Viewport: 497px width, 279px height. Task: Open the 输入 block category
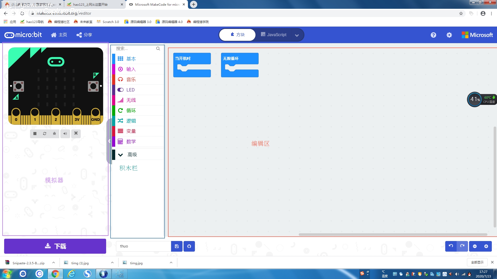click(138, 69)
